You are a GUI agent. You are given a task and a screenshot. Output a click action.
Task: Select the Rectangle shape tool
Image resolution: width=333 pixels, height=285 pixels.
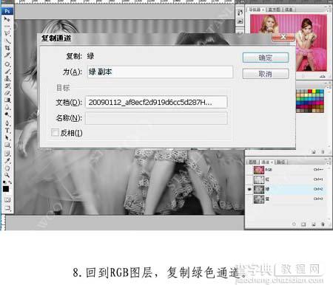[7, 145]
